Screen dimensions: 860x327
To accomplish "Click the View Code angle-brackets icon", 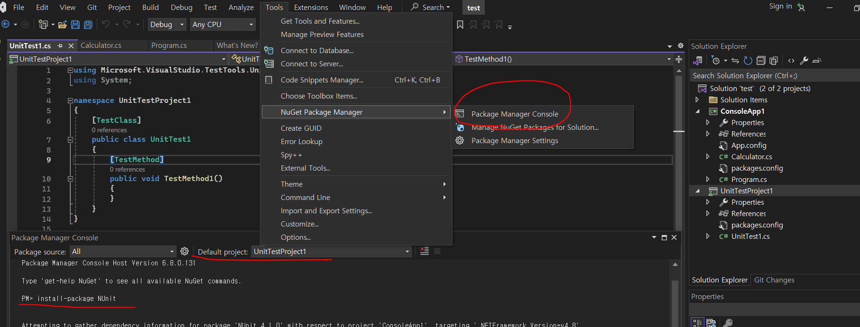I will [x=791, y=61].
